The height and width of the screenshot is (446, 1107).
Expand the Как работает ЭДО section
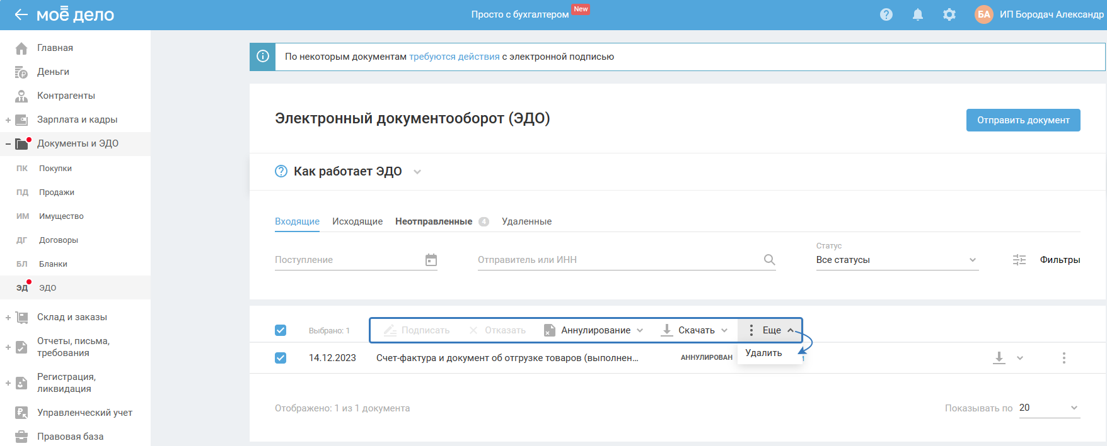pyautogui.click(x=417, y=172)
